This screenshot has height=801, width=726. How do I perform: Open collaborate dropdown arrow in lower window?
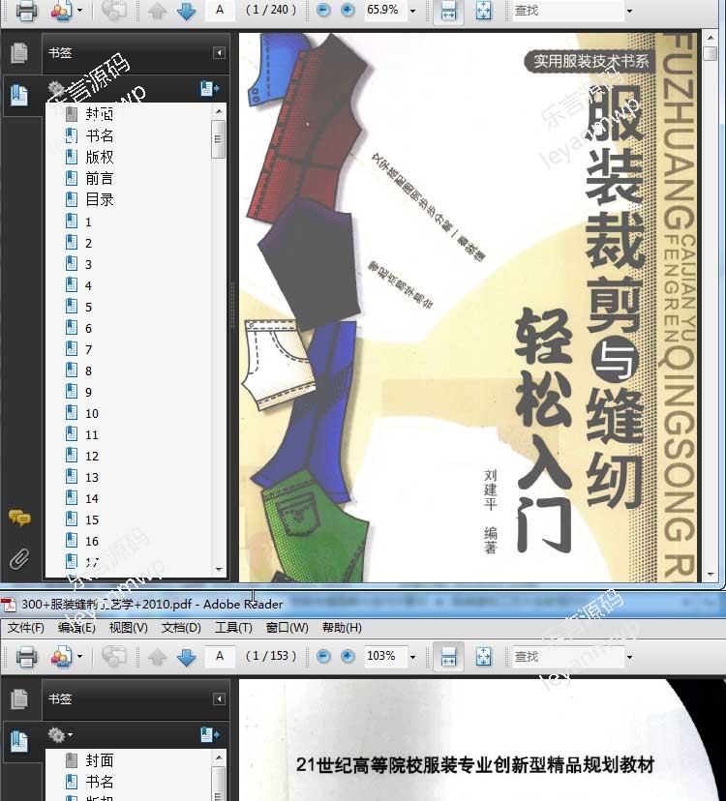point(79,656)
